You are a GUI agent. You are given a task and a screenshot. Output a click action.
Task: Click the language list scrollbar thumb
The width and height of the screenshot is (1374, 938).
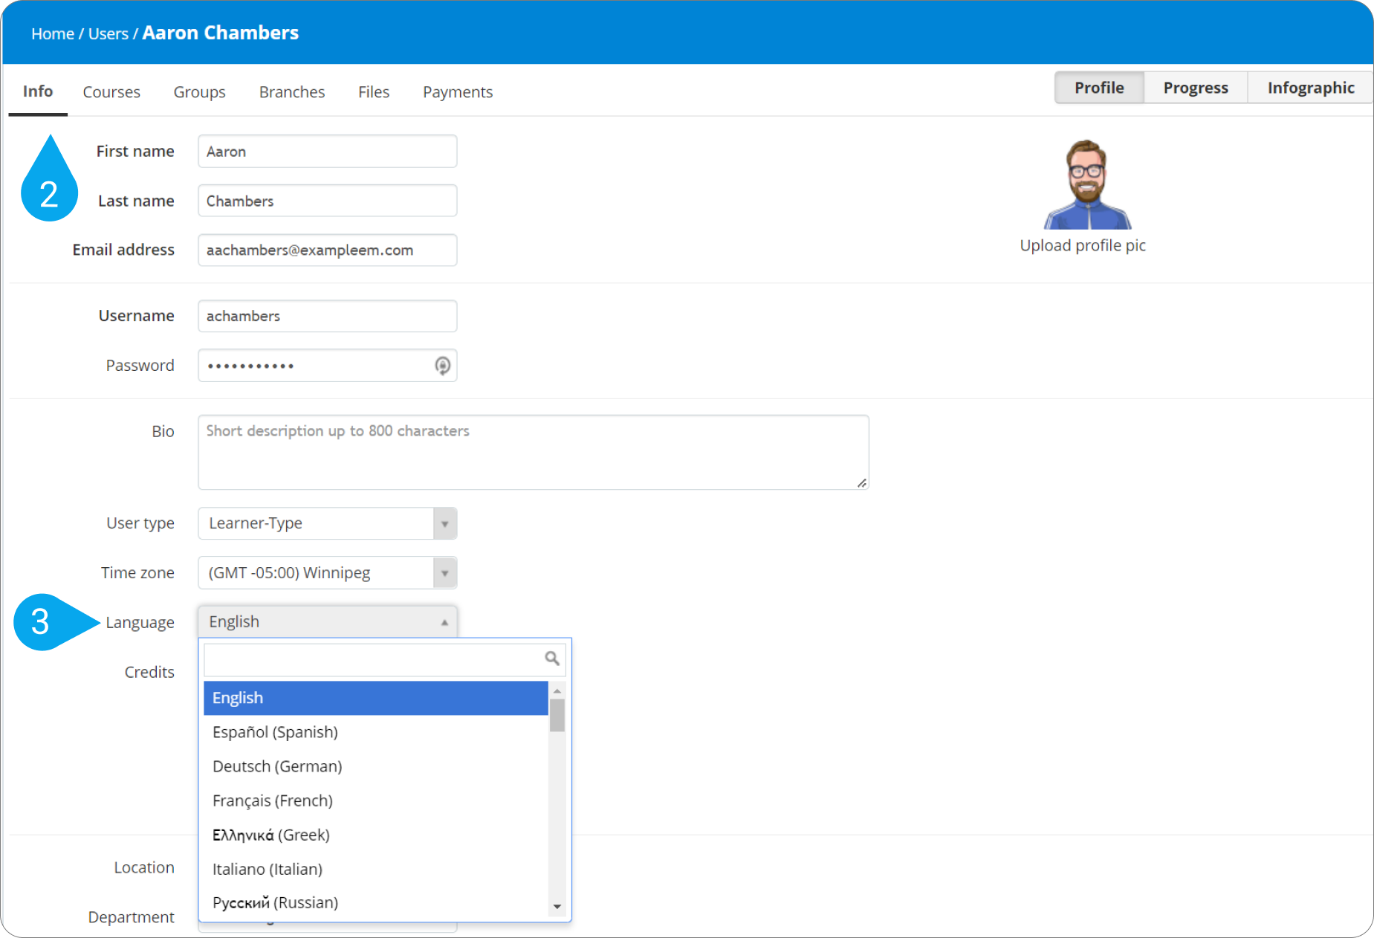557,715
